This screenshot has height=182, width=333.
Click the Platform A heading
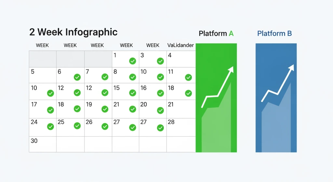pyautogui.click(x=216, y=34)
